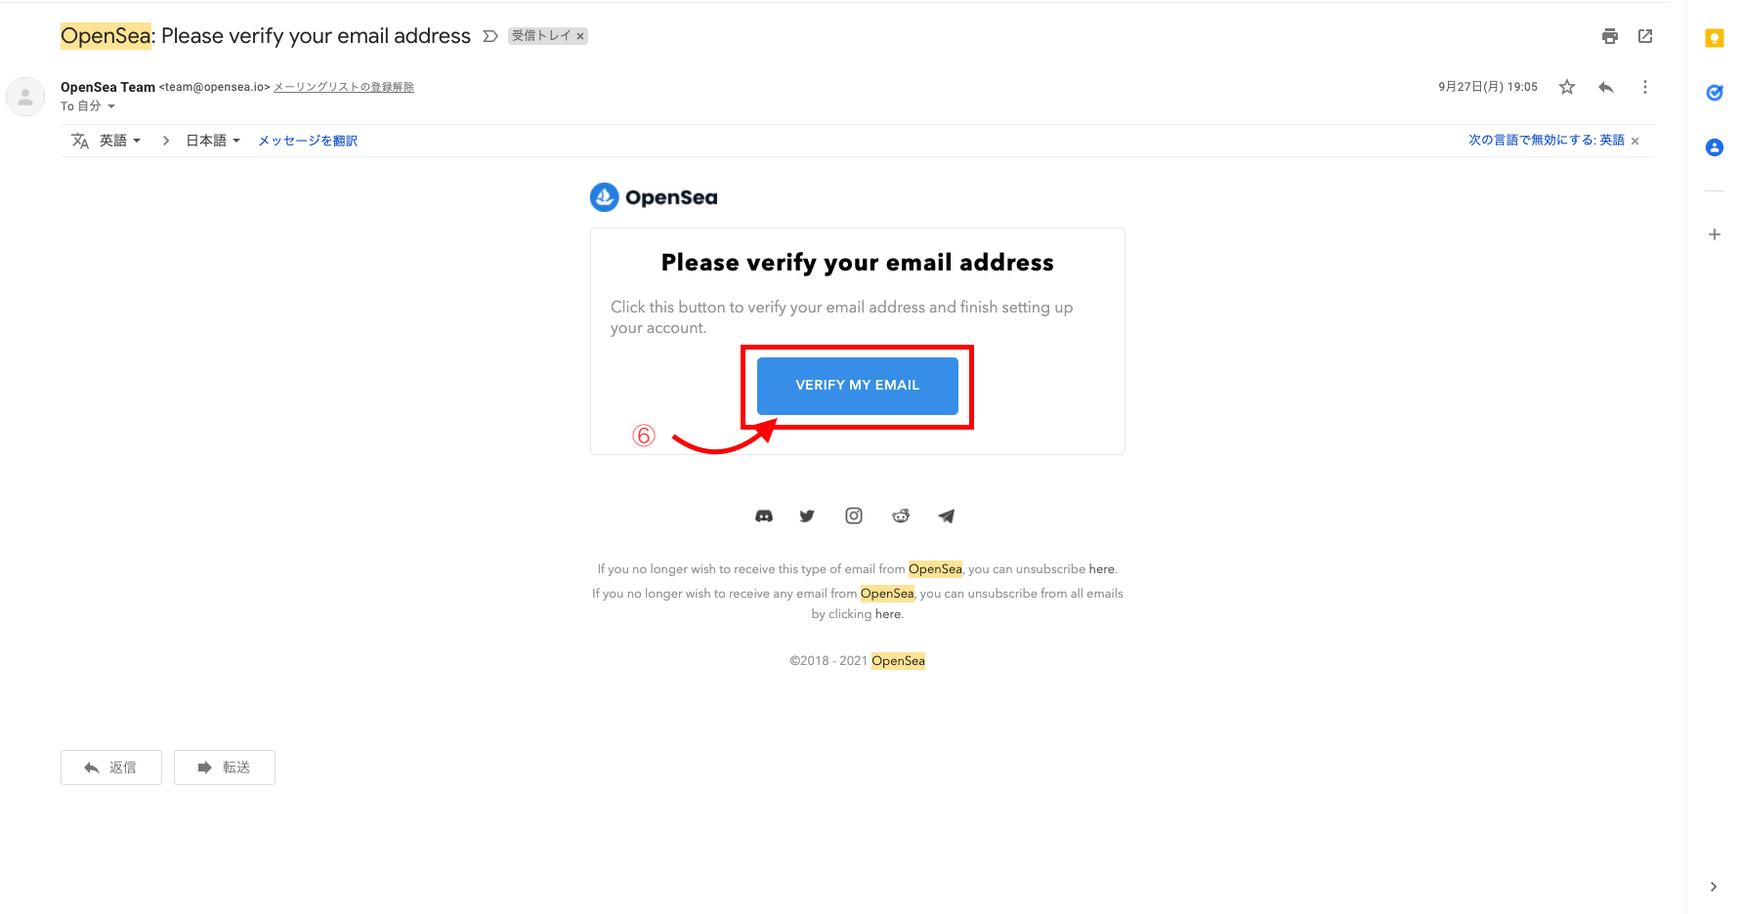Open Google Tasks in side panel

click(1715, 93)
